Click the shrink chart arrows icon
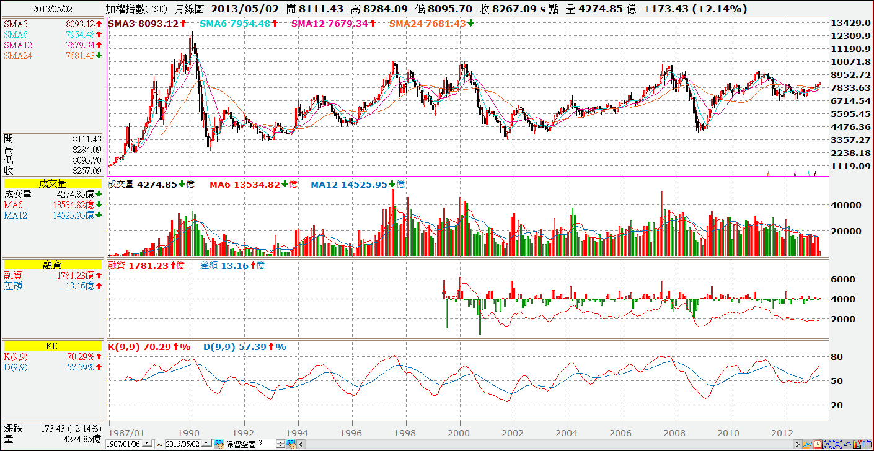 828,444
